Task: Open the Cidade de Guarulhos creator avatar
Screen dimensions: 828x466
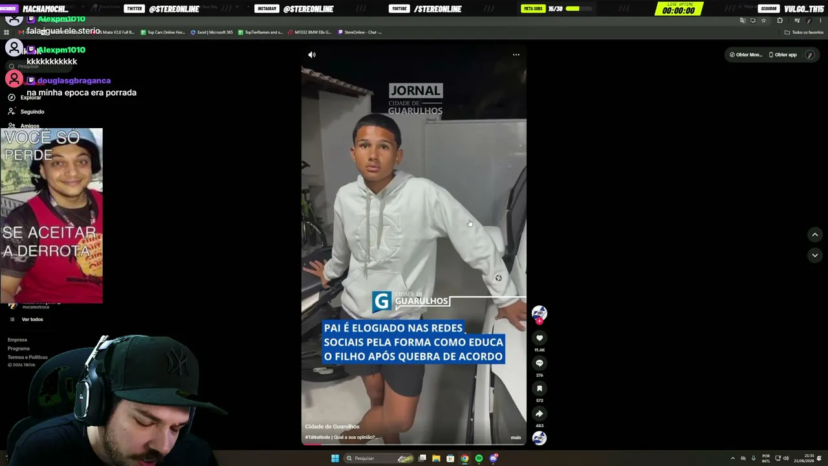Action: (x=539, y=313)
